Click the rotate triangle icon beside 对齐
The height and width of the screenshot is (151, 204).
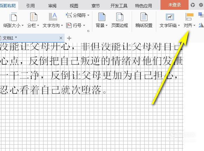201,25
